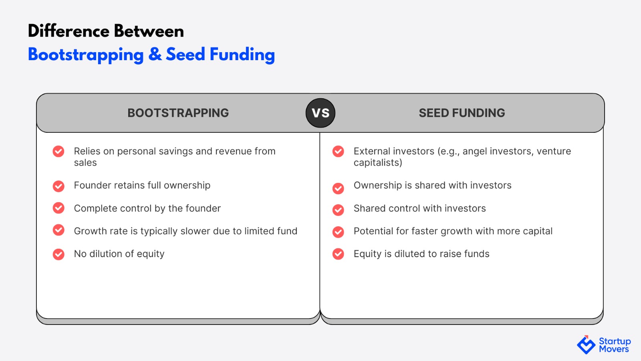
Task: Click the 'Bootstrapping & Seed Funding' blue title
Action: pyautogui.click(x=151, y=55)
